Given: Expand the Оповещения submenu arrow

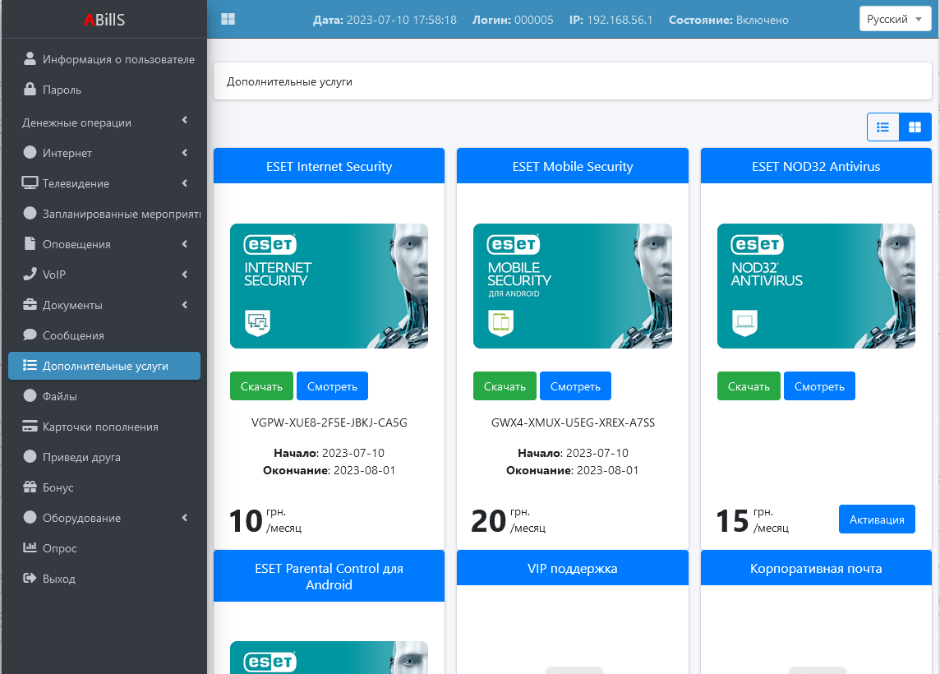Looking at the screenshot, I should coord(185,244).
